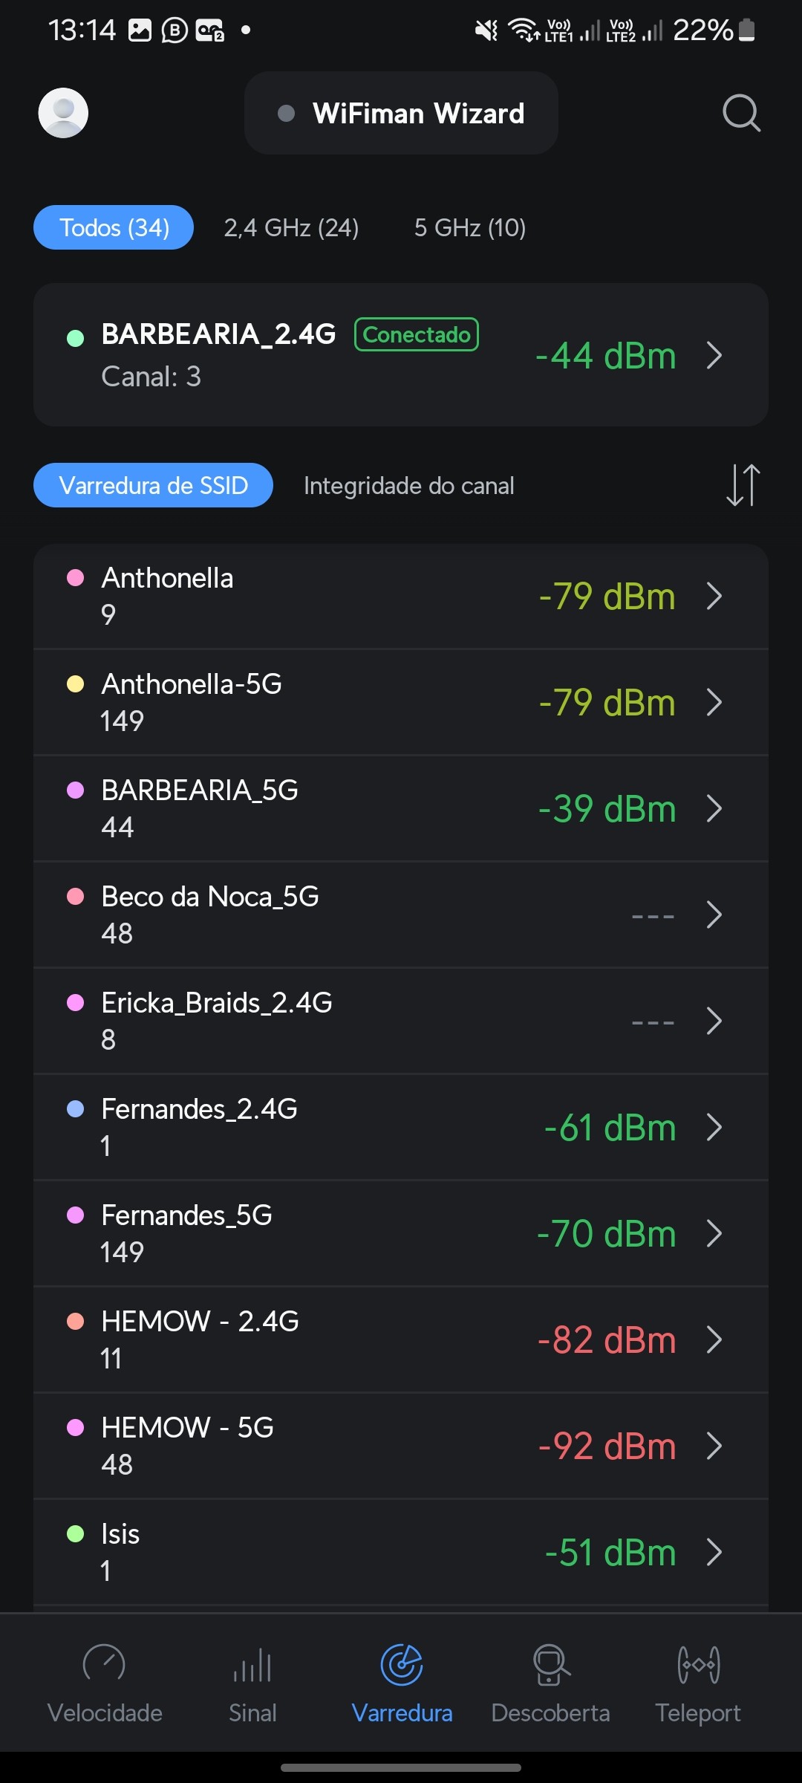Tap the pink dot beside Anthonella
The height and width of the screenshot is (1783, 802).
75,578
